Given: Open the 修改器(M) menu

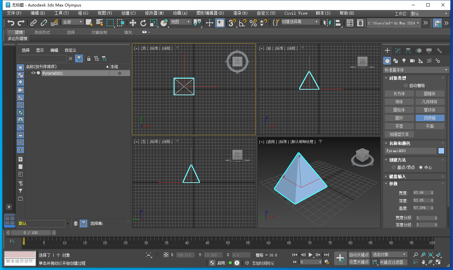Looking at the screenshot, I should click(154, 13).
